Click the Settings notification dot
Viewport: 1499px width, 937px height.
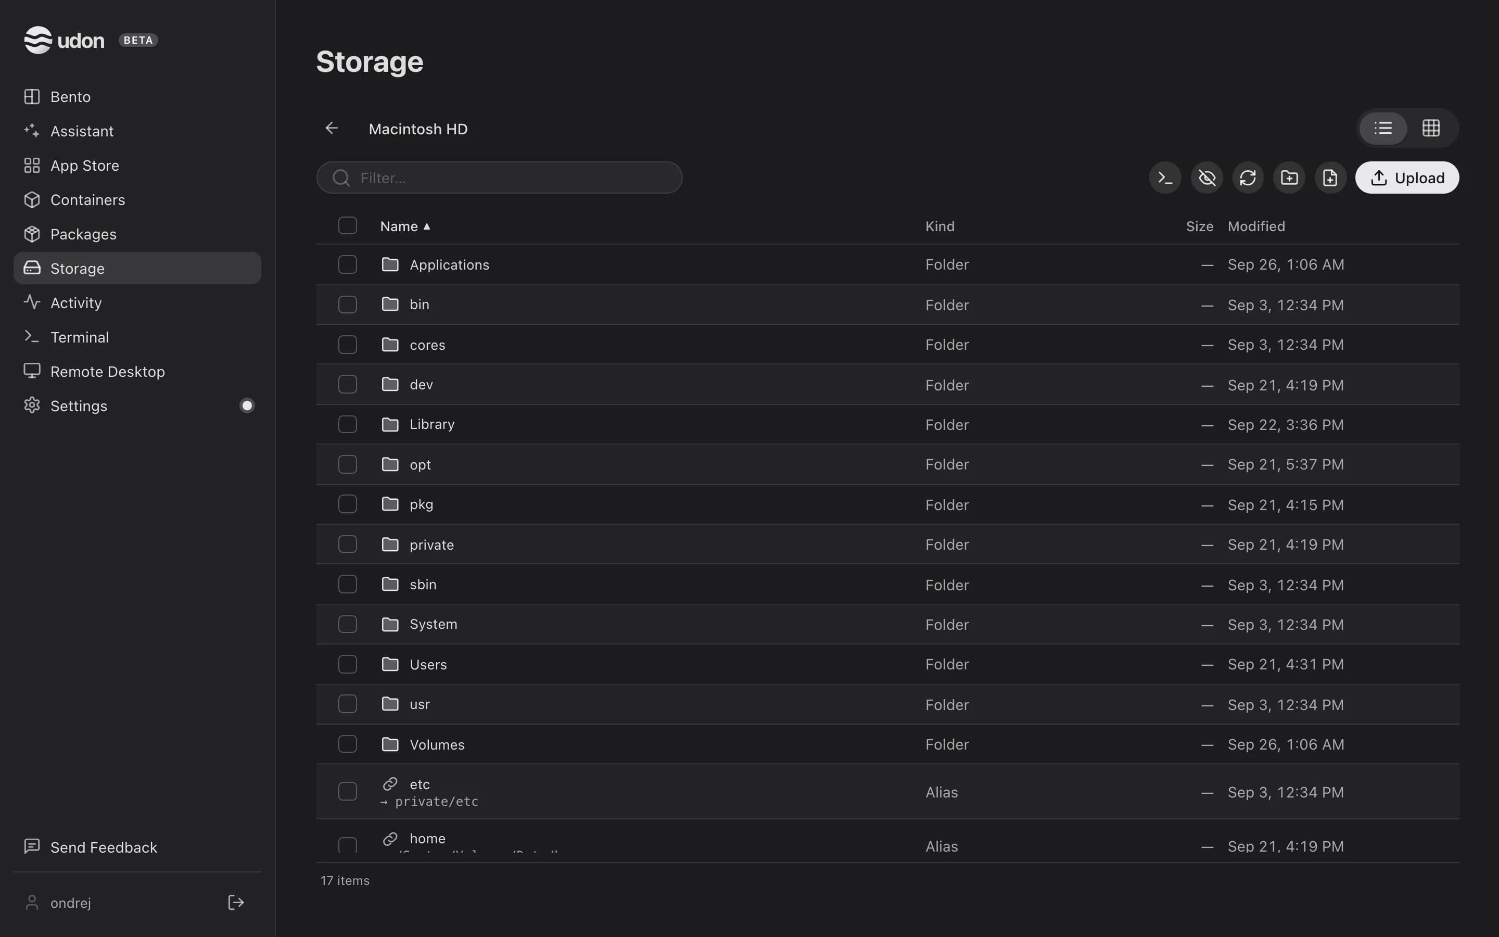[x=247, y=406]
